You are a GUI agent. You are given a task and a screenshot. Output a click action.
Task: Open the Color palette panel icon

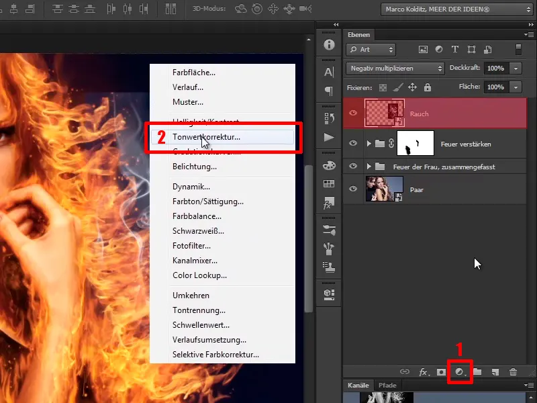point(329,165)
